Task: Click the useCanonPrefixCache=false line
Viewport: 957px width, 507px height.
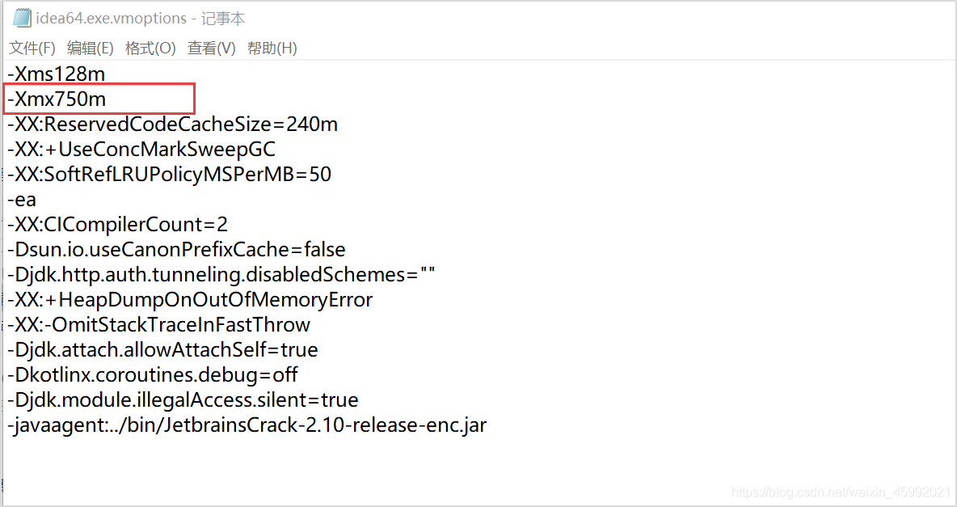Action: click(x=176, y=249)
